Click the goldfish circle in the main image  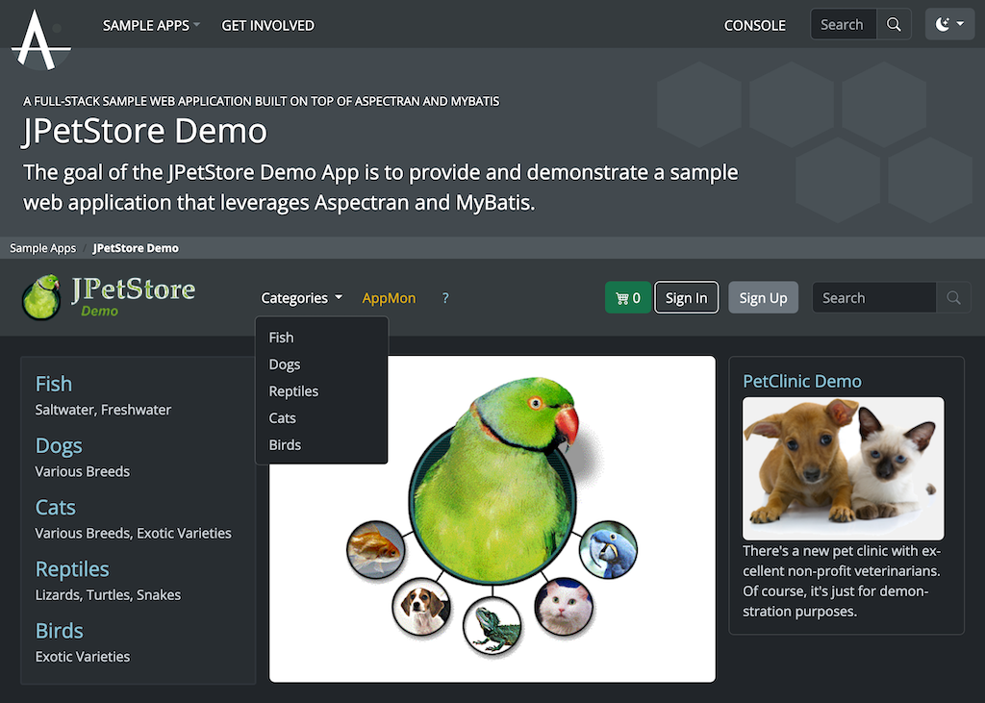click(376, 550)
